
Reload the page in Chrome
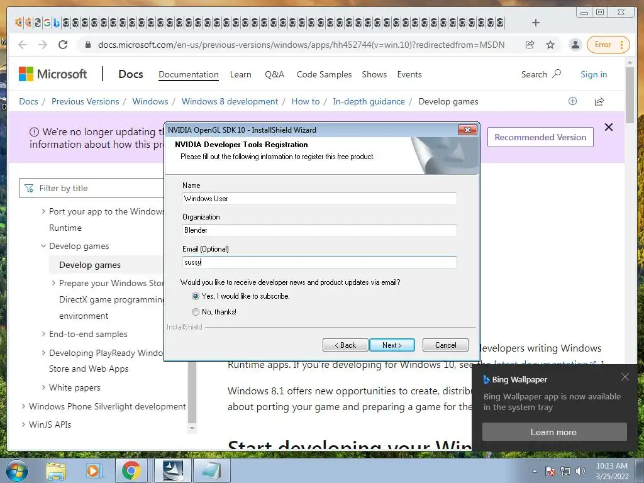point(63,45)
